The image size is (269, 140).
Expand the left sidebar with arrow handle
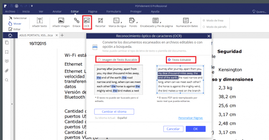tap(12, 104)
